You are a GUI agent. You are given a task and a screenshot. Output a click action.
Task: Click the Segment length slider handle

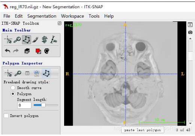43,105
